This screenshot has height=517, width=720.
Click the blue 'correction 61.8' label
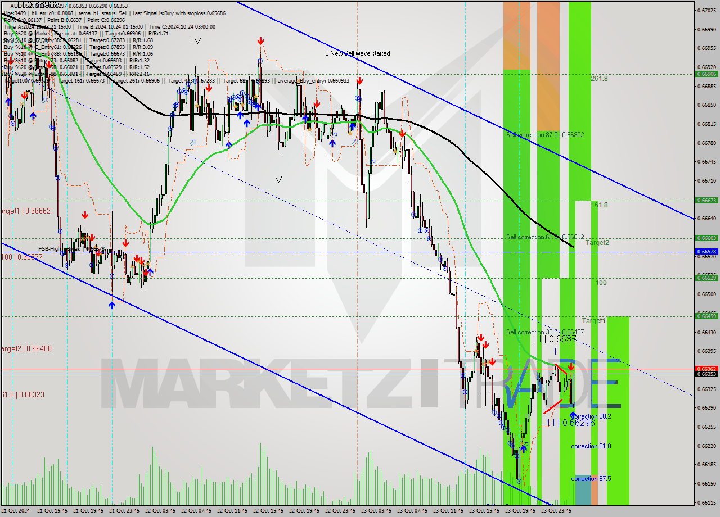pos(591,446)
